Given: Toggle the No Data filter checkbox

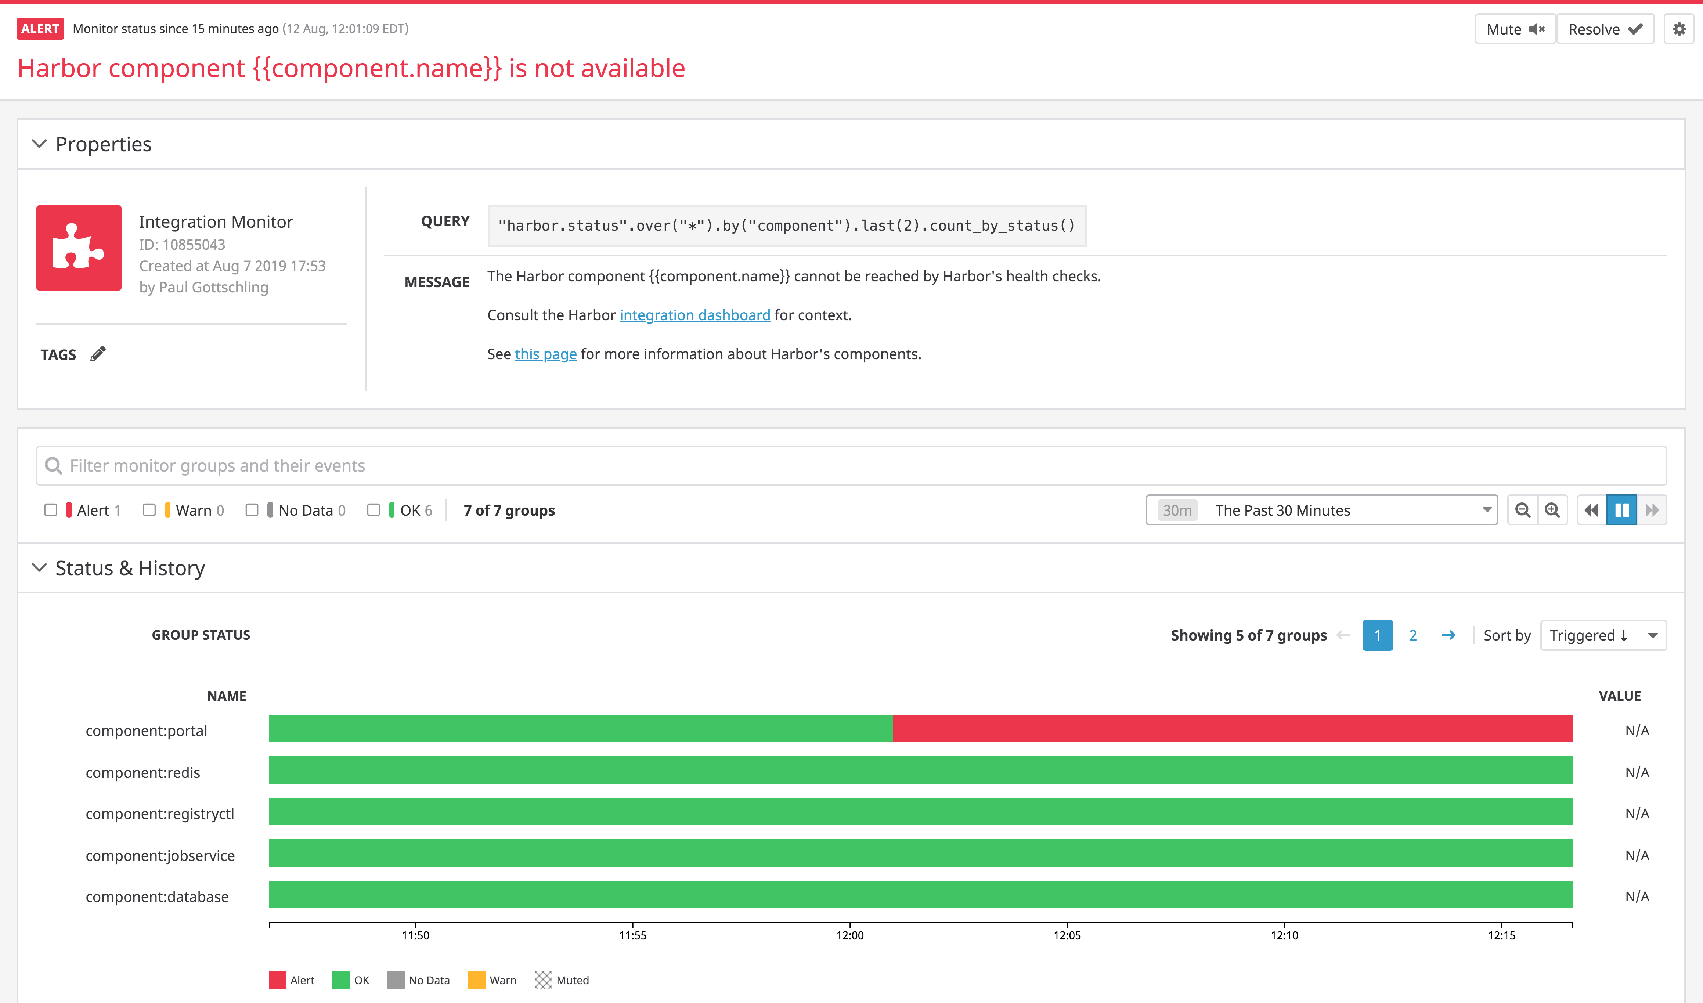Looking at the screenshot, I should pos(252,510).
